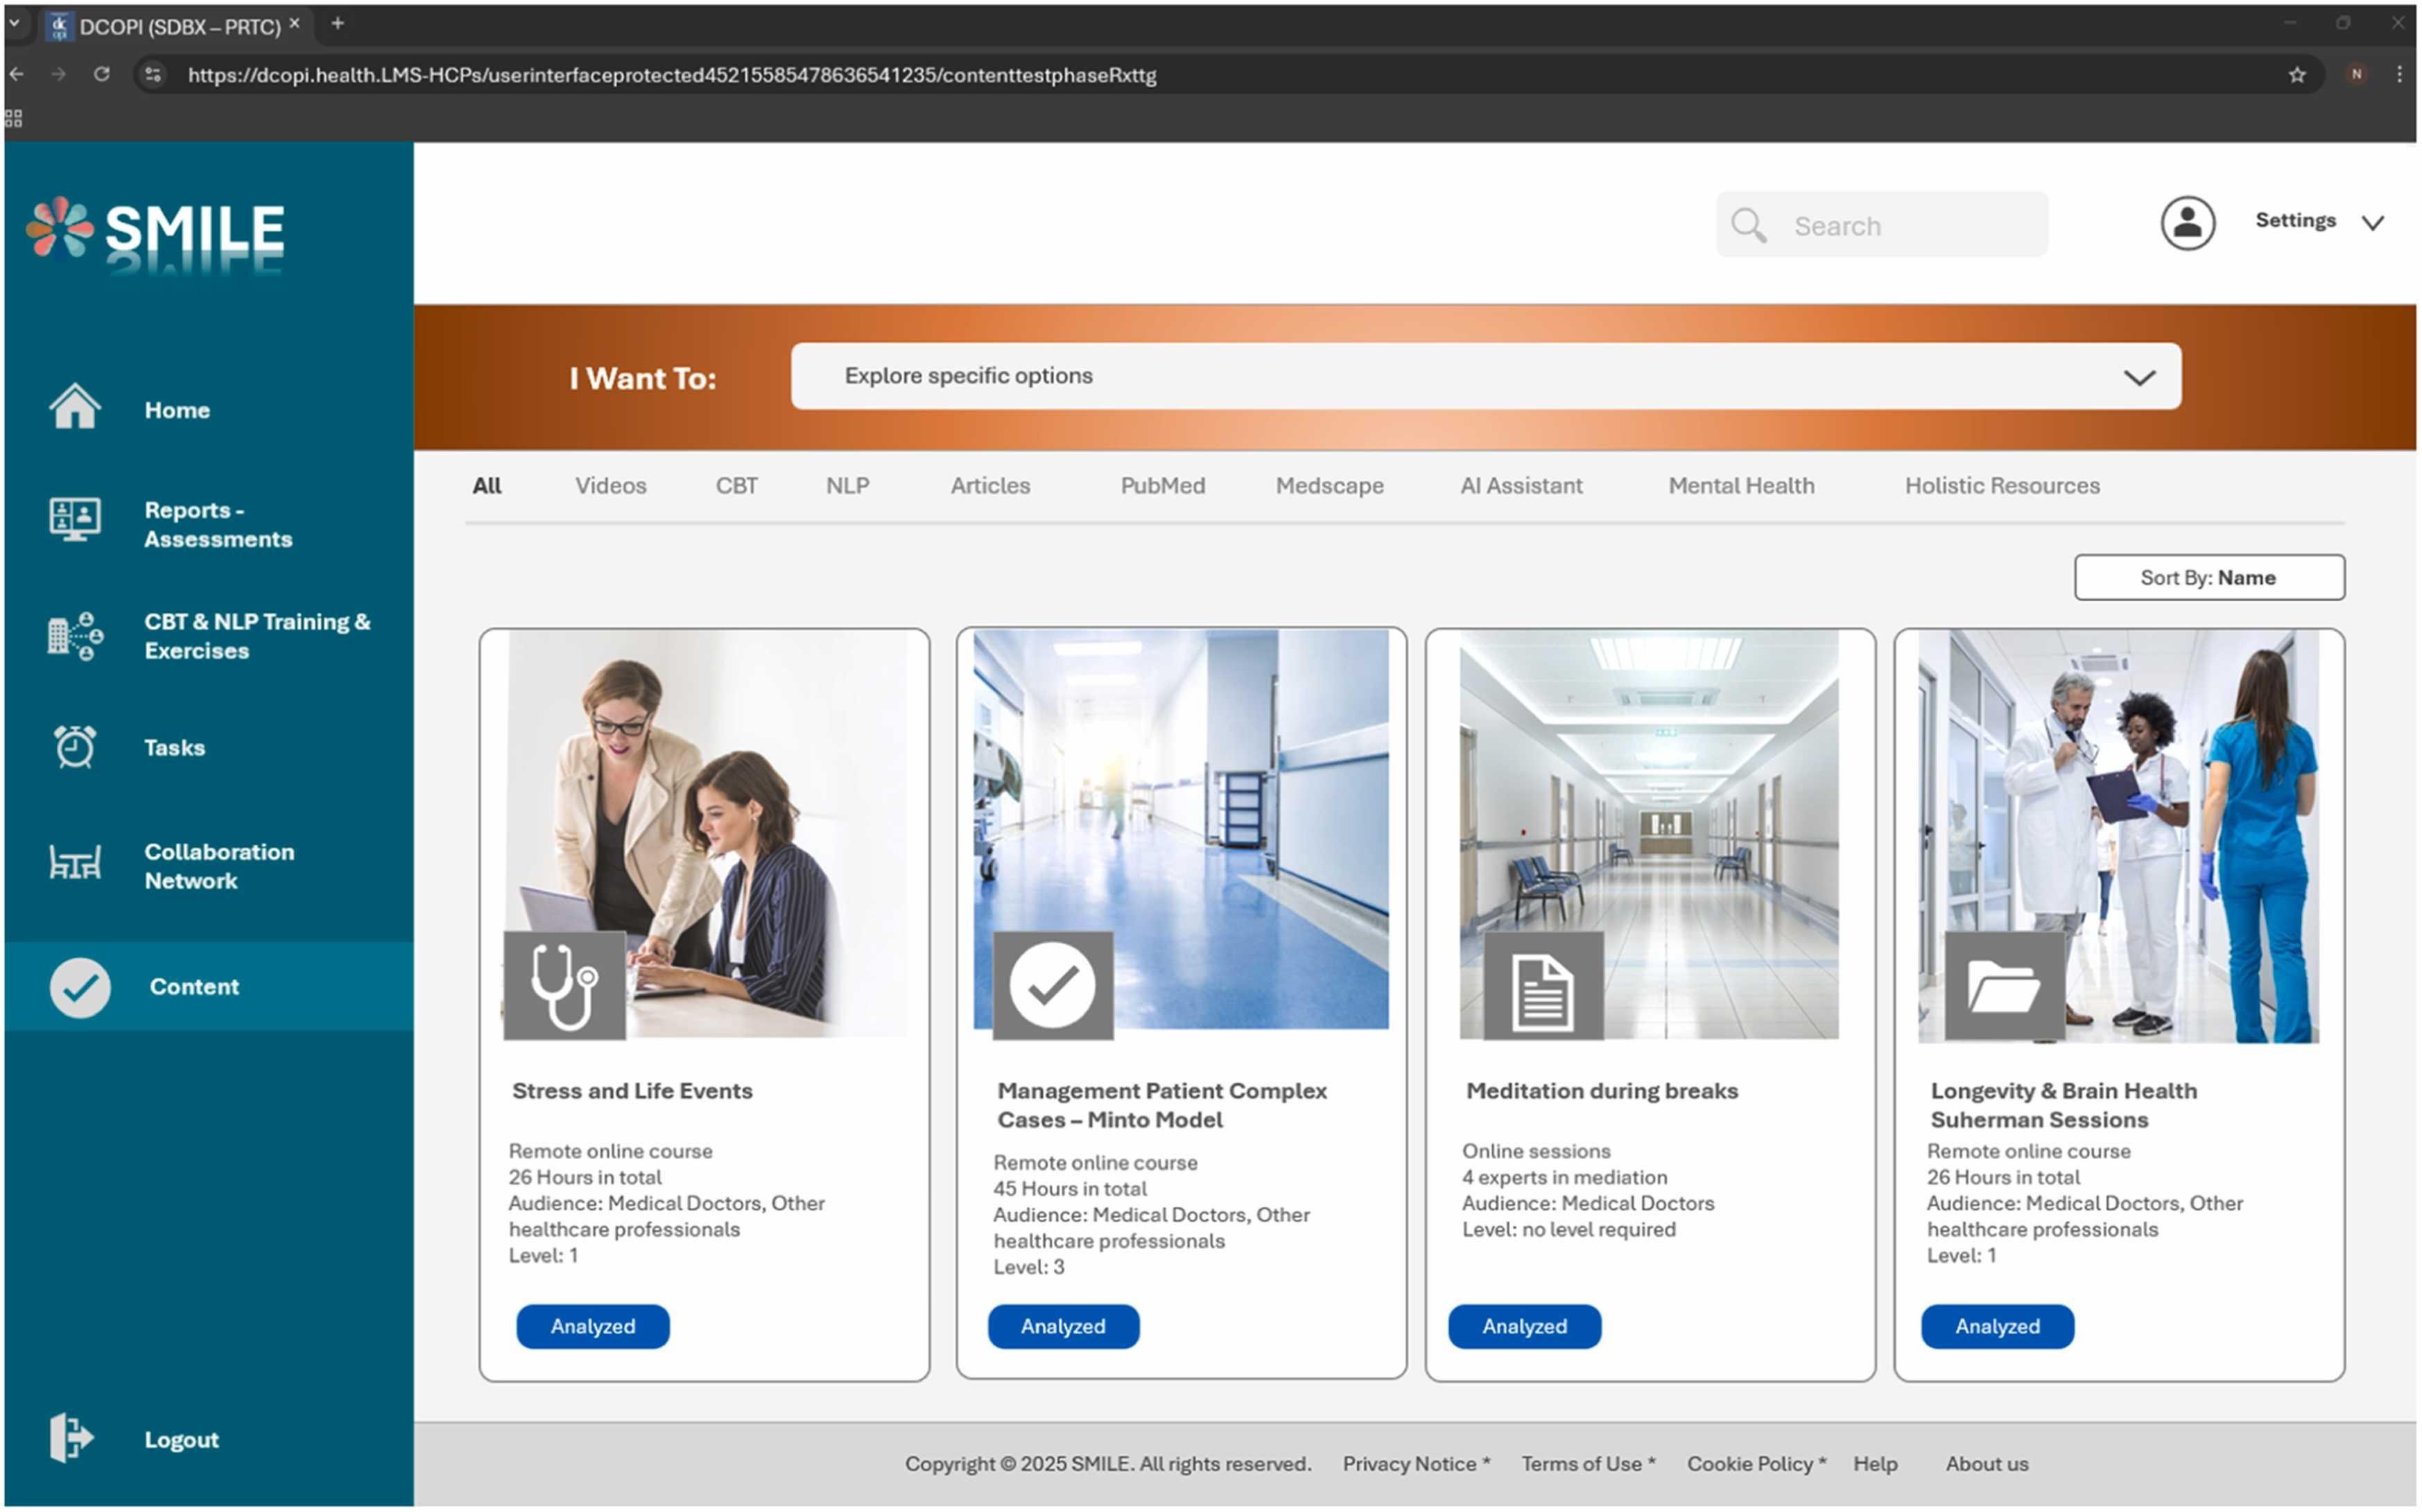Switch to the Medscape tab
The height and width of the screenshot is (1512, 2422).
coord(1330,485)
